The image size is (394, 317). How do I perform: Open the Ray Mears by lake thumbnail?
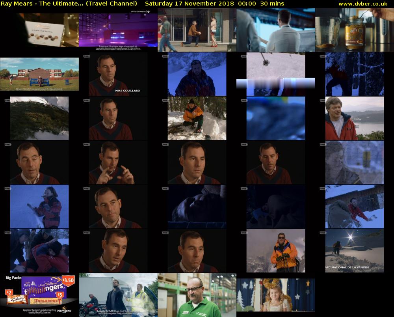click(355, 118)
